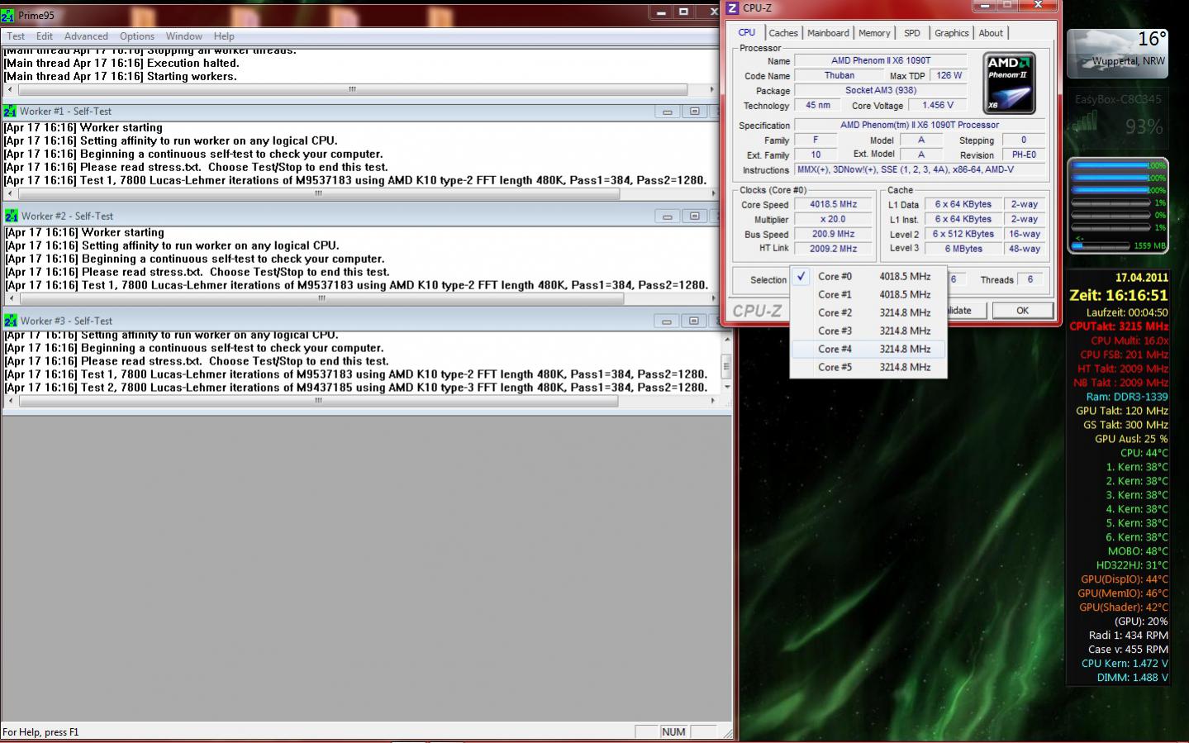Switch to the About tab in CPU-Z
Image resolution: width=1189 pixels, height=743 pixels.
pos(991,33)
